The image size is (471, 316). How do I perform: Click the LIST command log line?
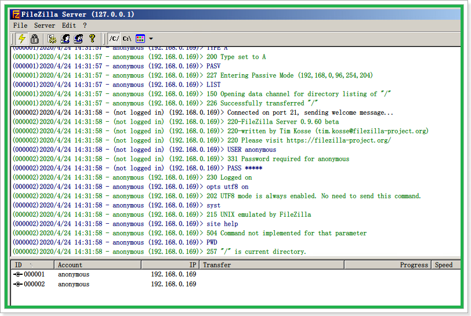[x=117, y=85]
